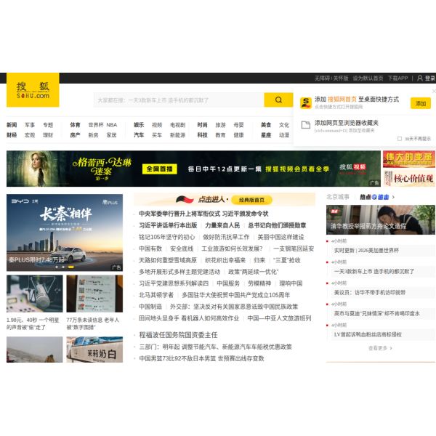Open the 世界杯 channel
The image size is (436, 436).
96,125
